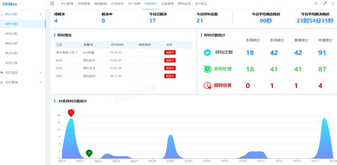The height and width of the screenshot is (165, 337).
Task: Click the 报警中 status for YMF row
Action: (x=170, y=76)
